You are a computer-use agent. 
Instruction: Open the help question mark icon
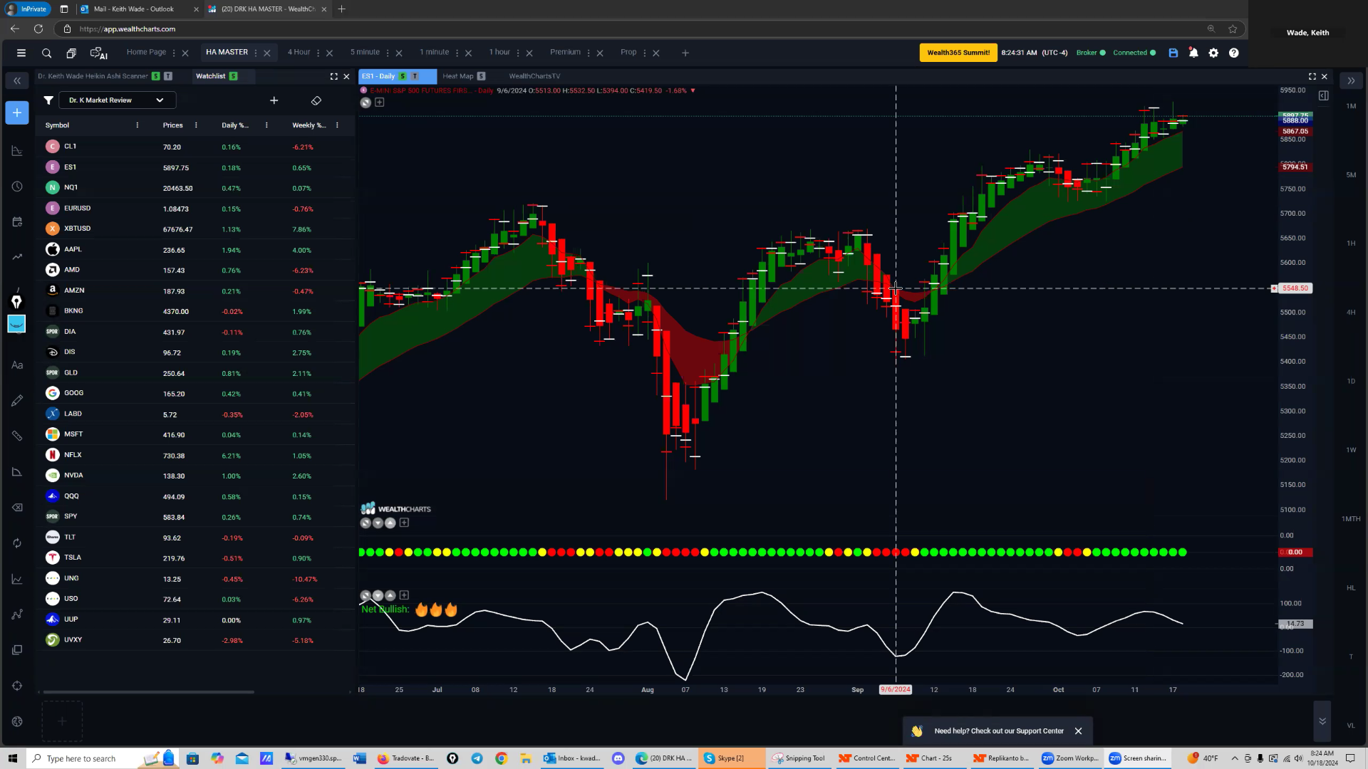(x=1234, y=53)
